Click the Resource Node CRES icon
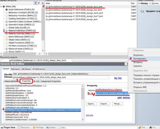Screen dimensions: 160x129 point(7,49)
